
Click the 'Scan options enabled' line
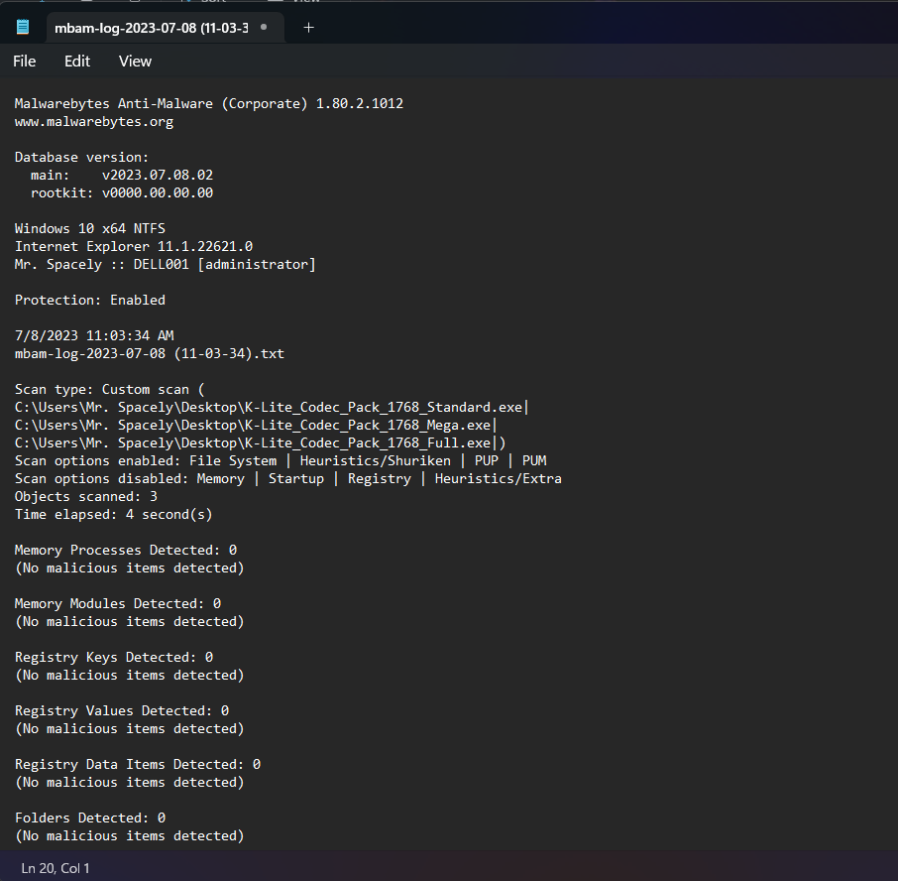281,461
